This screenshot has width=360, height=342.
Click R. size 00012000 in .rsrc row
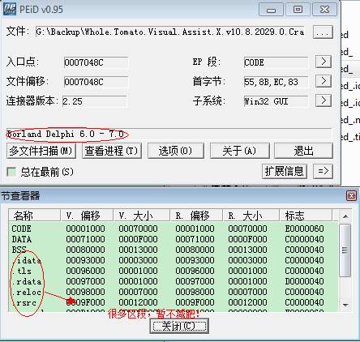(247, 302)
